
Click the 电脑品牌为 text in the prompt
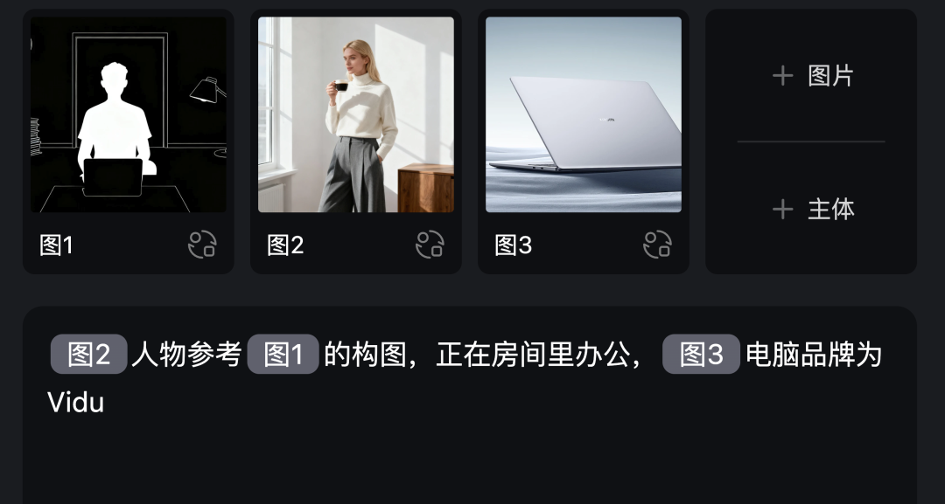pos(814,355)
